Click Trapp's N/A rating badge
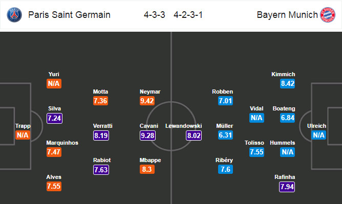Viewport: 342px width, 204px height. (x=23, y=135)
